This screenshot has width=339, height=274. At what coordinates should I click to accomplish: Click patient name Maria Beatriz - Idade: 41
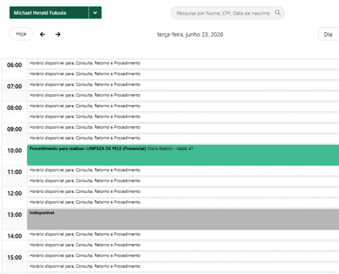click(170, 149)
